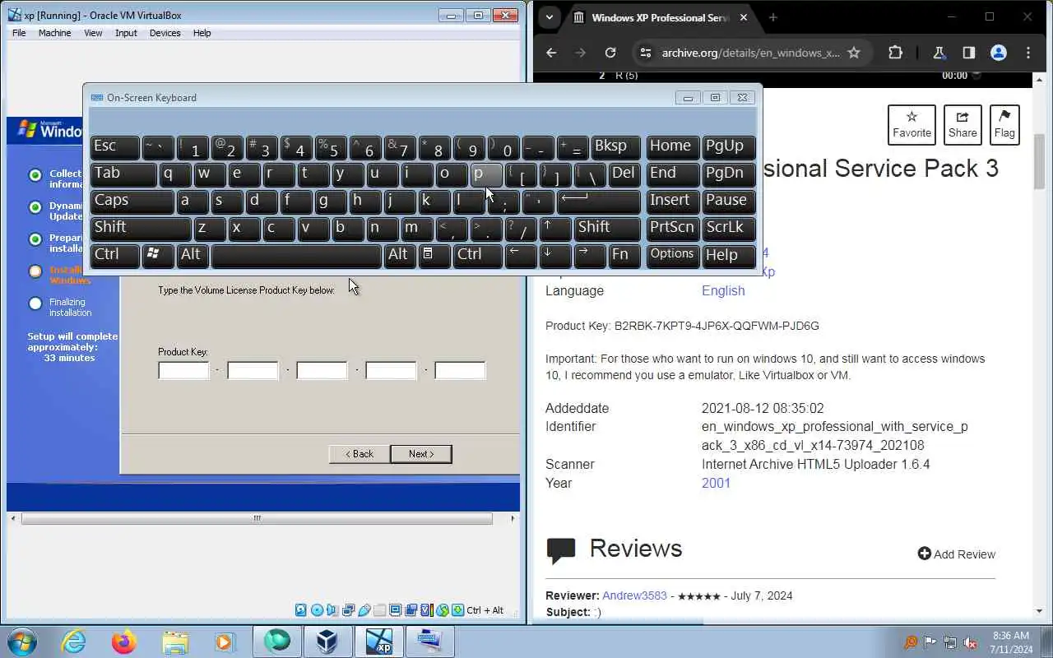Launch Firefox from the taskbar
The height and width of the screenshot is (658, 1053).
(124, 642)
